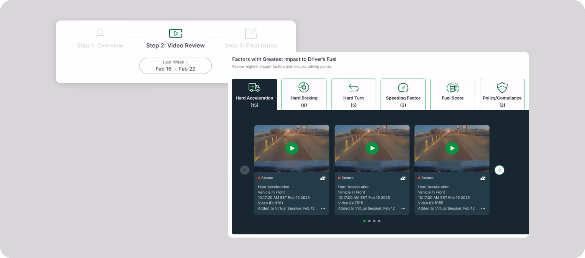The height and width of the screenshot is (258, 585).
Task: Open the Fuel Score tab
Action: pyautogui.click(x=453, y=94)
